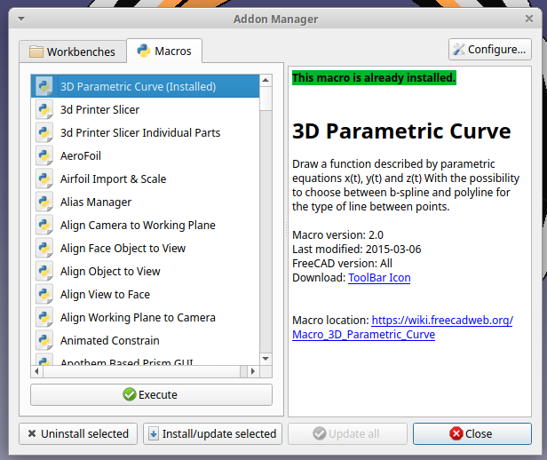Viewport: 547px width, 460px height.
Task: Click the Animated Constrain macro icon
Action: pos(44,341)
